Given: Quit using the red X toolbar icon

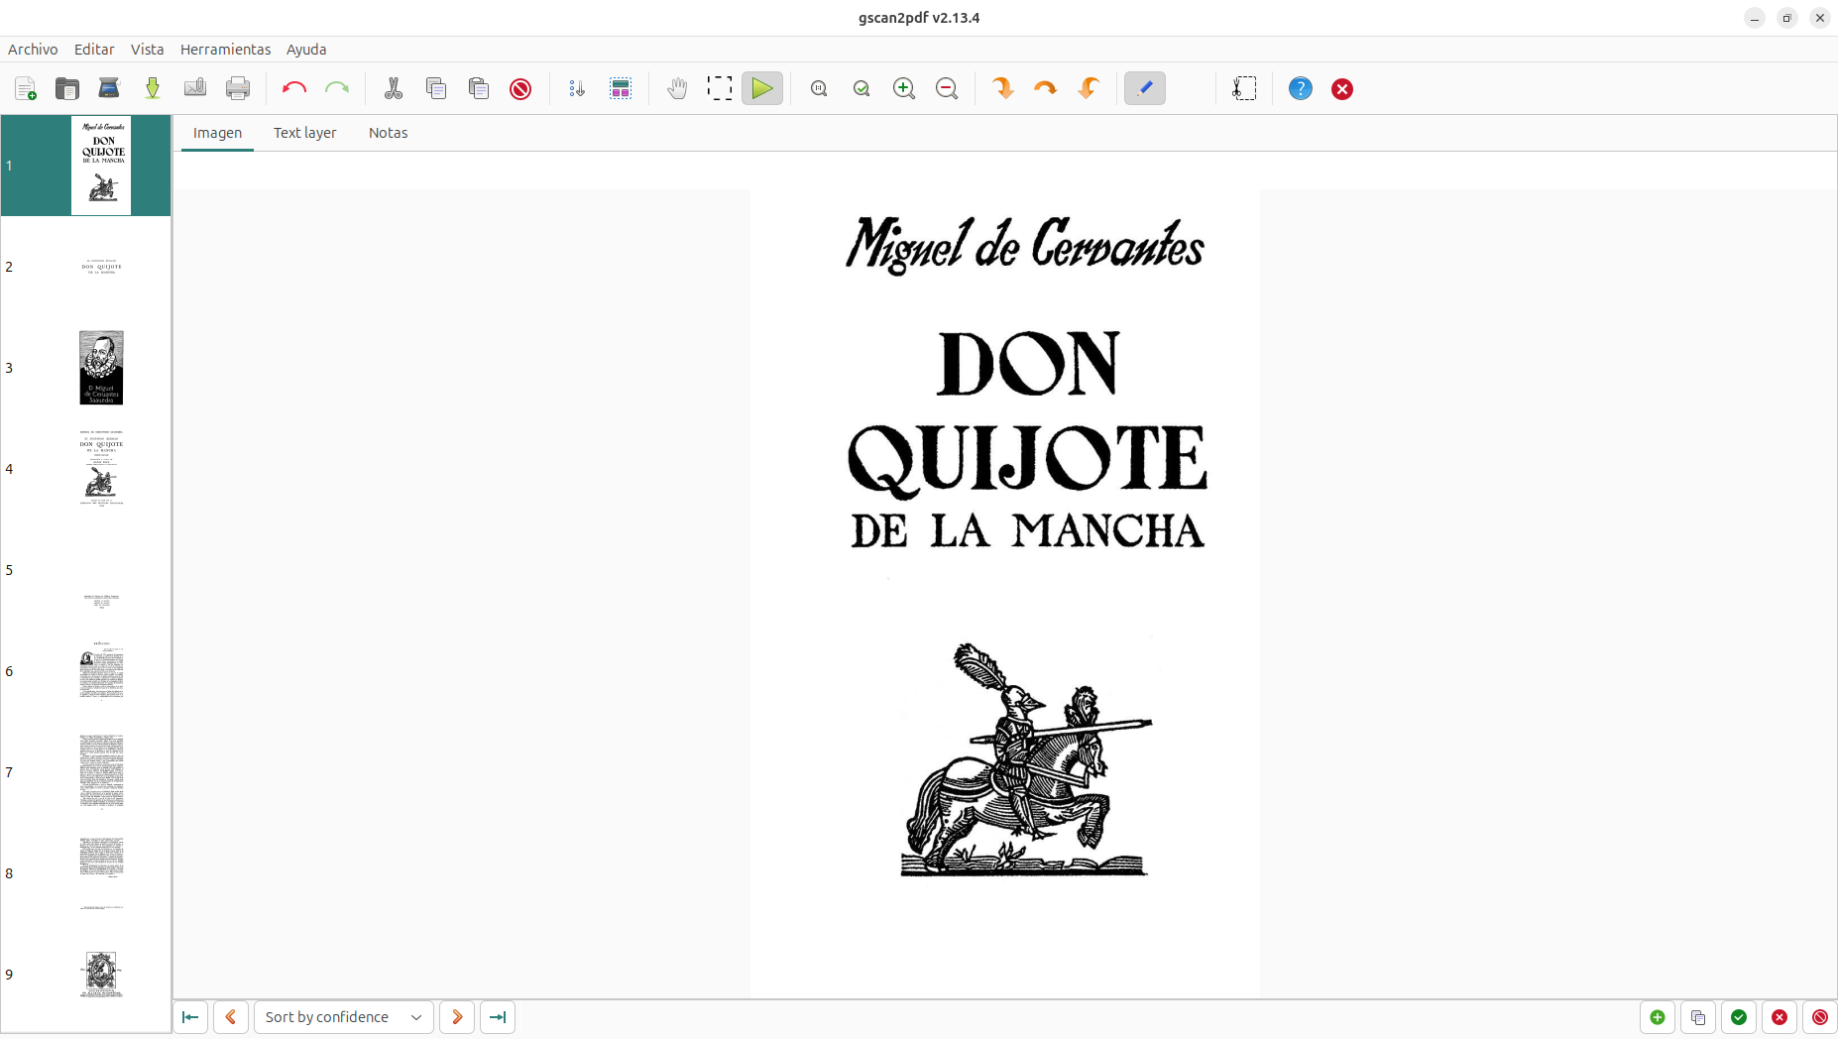Looking at the screenshot, I should 1342,89.
